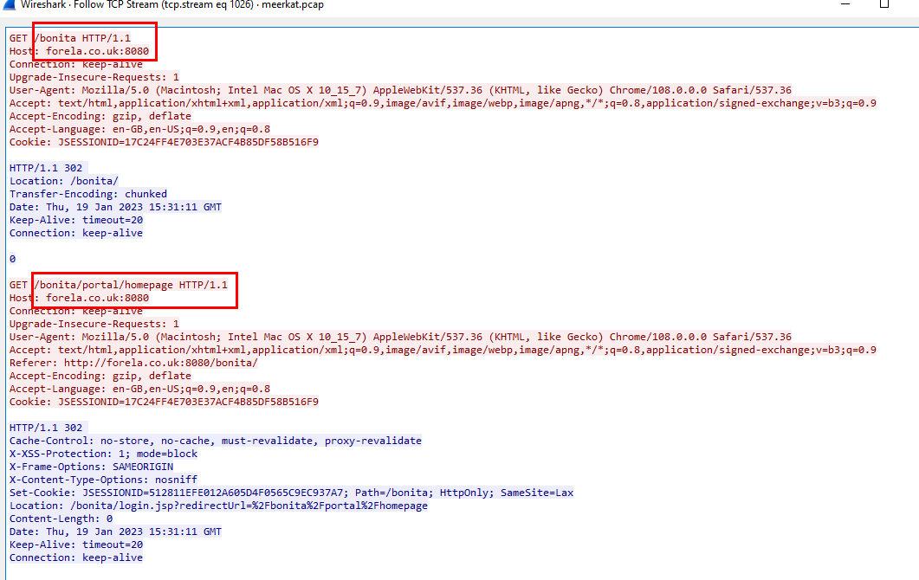The image size is (919, 580).
Task: Click the Accept-Language line in the GET /bonita request
Action: [x=139, y=129]
